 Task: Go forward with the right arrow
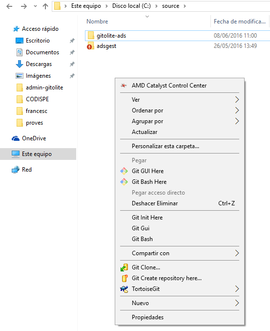pyautogui.click(x=23, y=6)
